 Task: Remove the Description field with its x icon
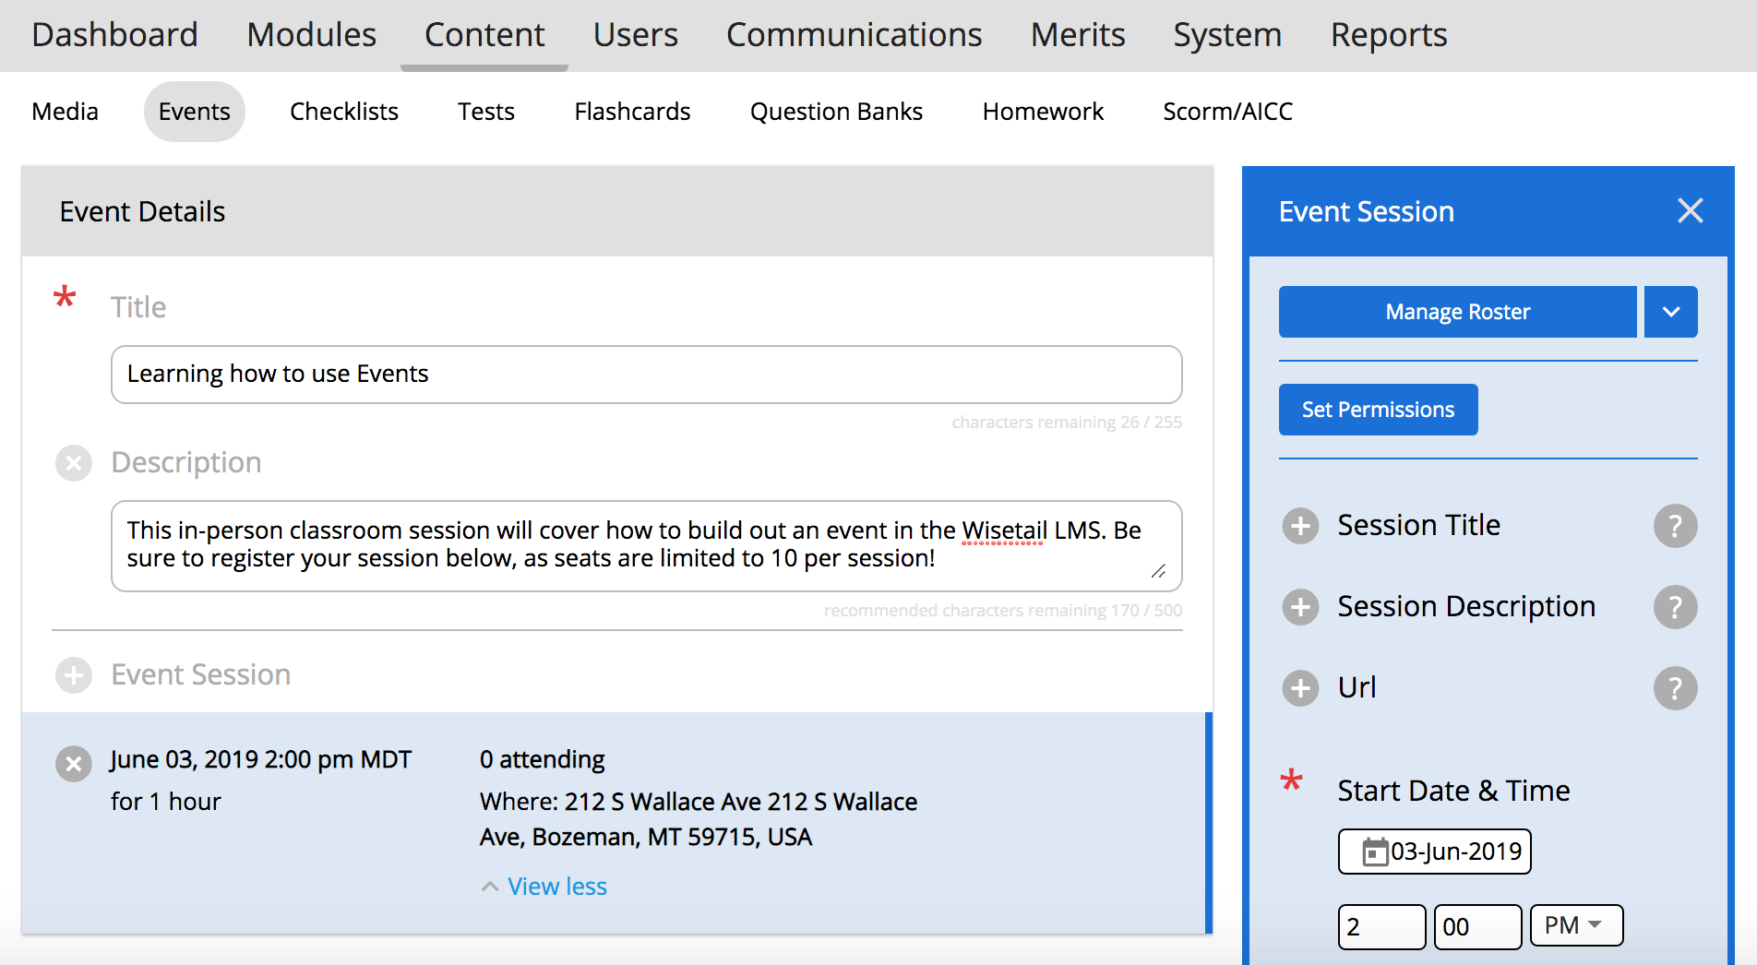74,463
